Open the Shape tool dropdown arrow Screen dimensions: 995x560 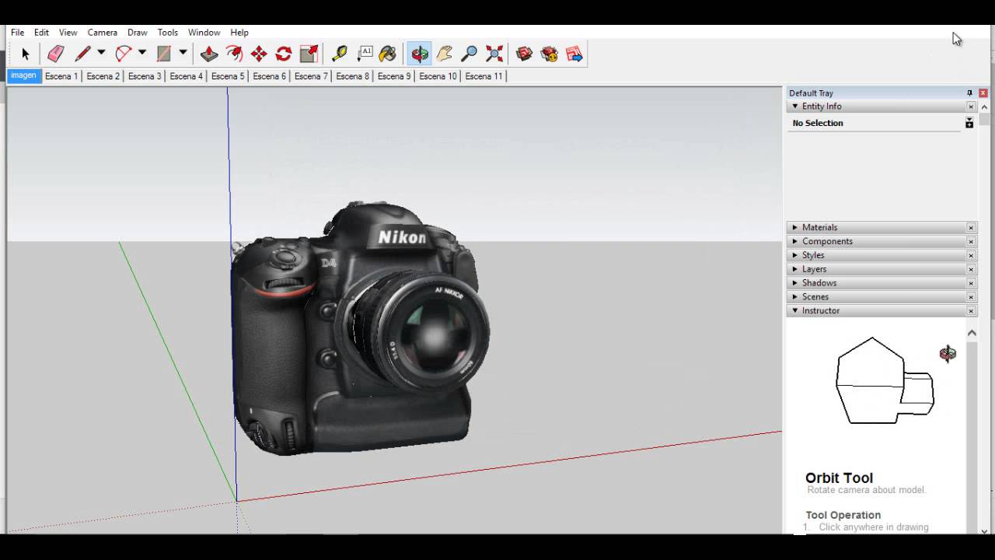(x=183, y=53)
